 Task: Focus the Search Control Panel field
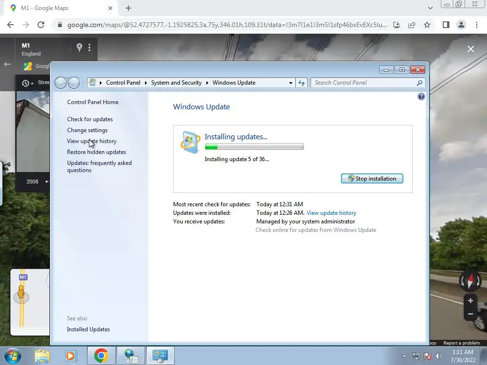(x=363, y=83)
